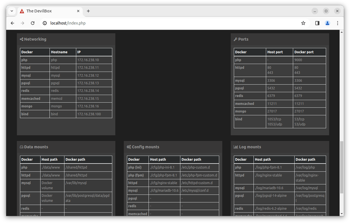Viewport: 350px width, 223px height.
Task: Close The DevilBox tab
Action: click(x=78, y=11)
